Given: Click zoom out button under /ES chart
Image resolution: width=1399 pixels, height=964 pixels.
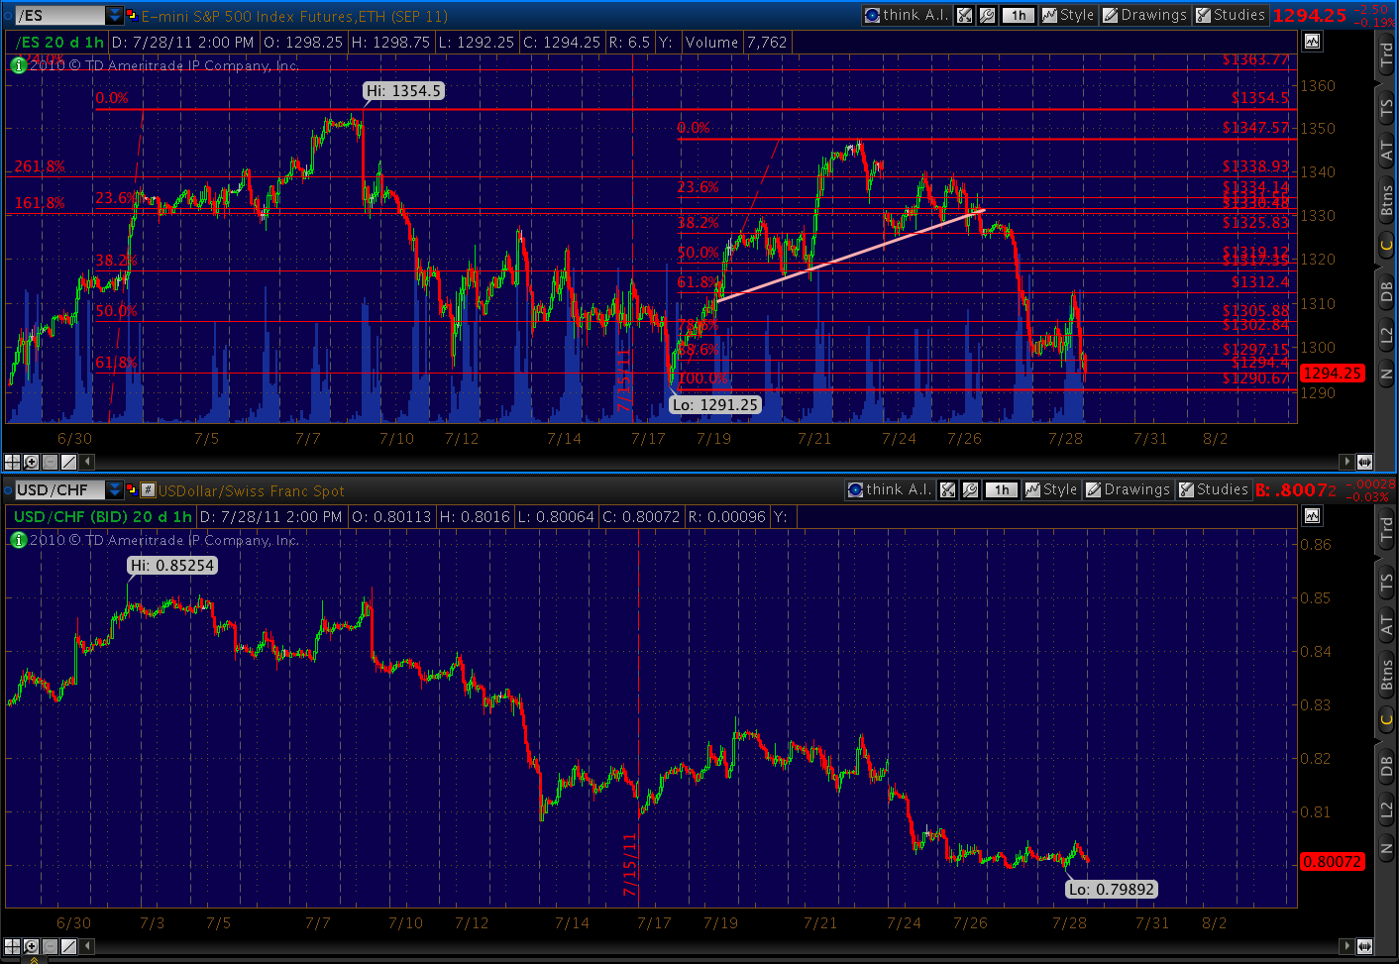Looking at the screenshot, I should click(x=50, y=462).
